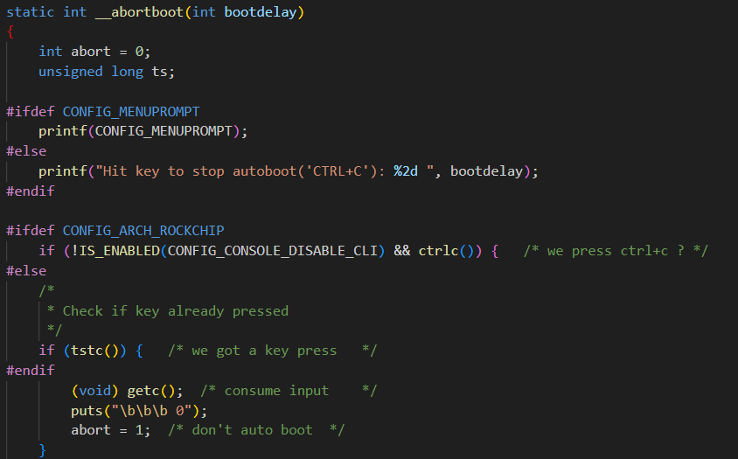Click '#ifdef CONFIG_MENUPROMPT' directive
Screen dimensions: 738x459
pyautogui.click(x=102, y=112)
